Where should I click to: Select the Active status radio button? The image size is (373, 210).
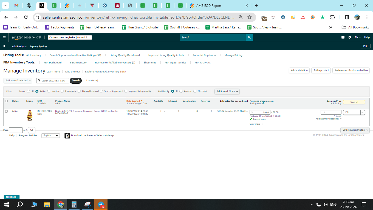coord(37,91)
